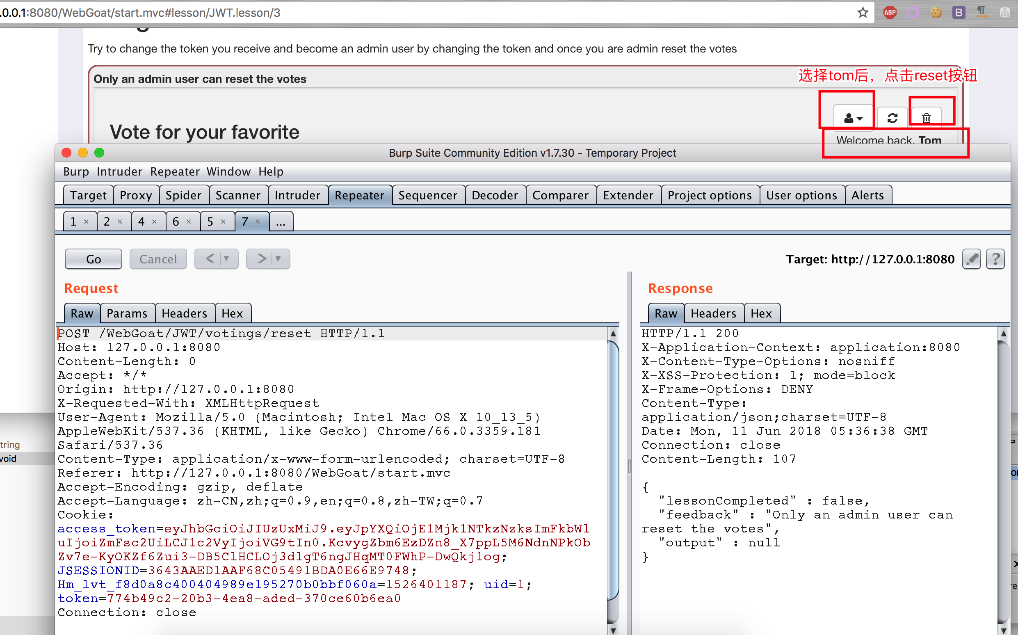
Task: Switch to the Proxy tab
Action: point(136,195)
